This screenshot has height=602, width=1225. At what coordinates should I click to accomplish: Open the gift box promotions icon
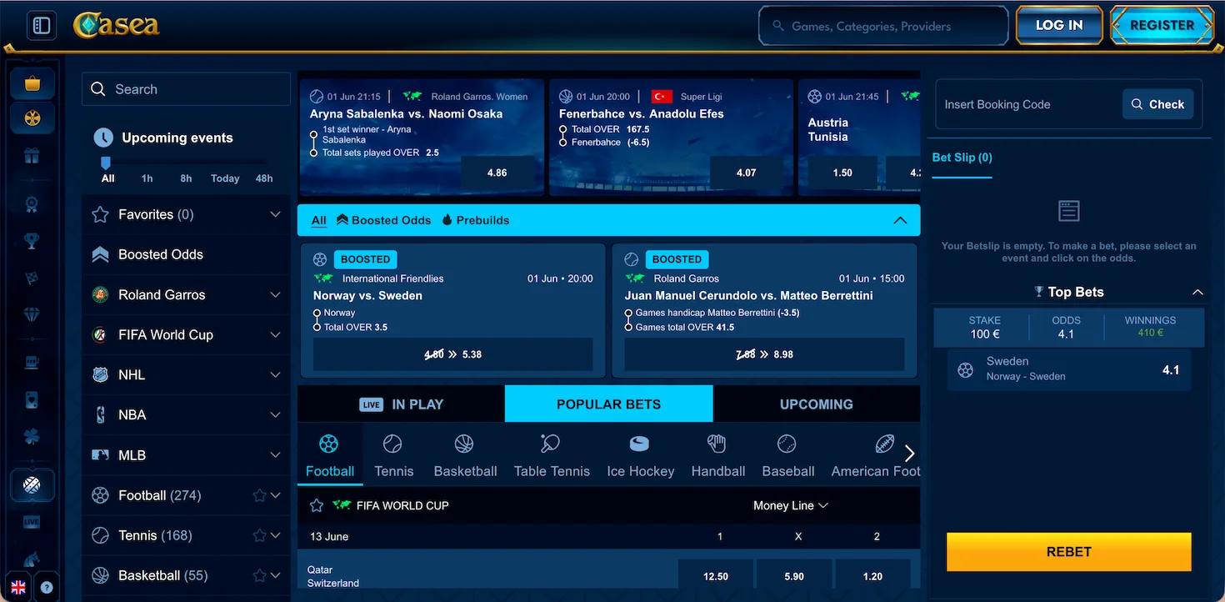pyautogui.click(x=32, y=156)
